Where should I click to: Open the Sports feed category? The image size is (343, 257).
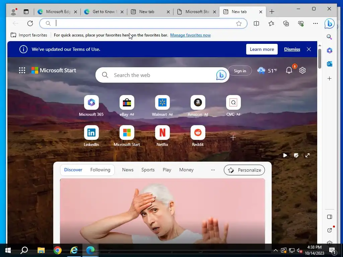[148, 170]
